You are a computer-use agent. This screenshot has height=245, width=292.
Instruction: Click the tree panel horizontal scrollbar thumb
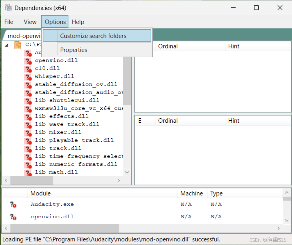tap(32, 180)
